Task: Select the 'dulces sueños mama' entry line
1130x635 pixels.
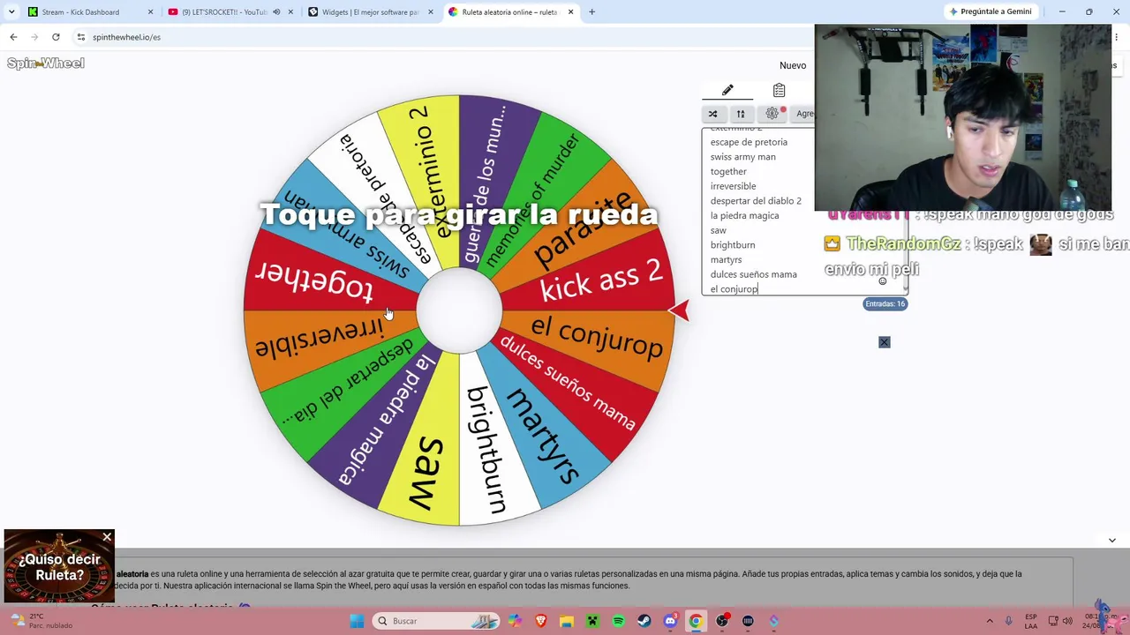Action: pos(754,274)
